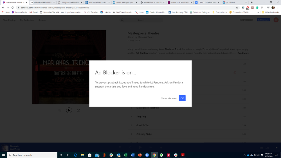The height and width of the screenshot is (158, 281).
Task: Open the C12 Barnabas bookmark
Action: [91, 12]
